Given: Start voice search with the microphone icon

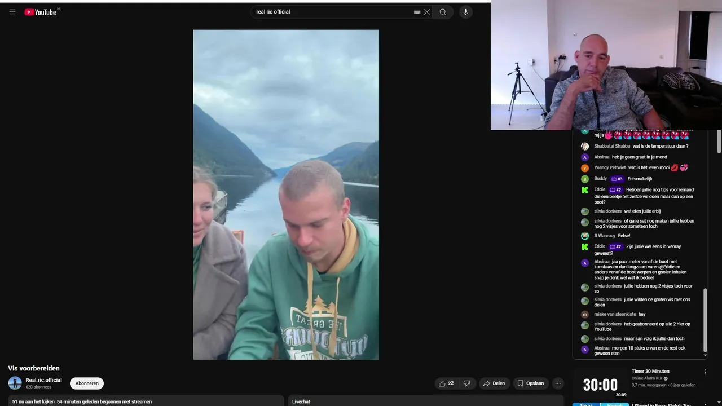Looking at the screenshot, I should coord(465,12).
